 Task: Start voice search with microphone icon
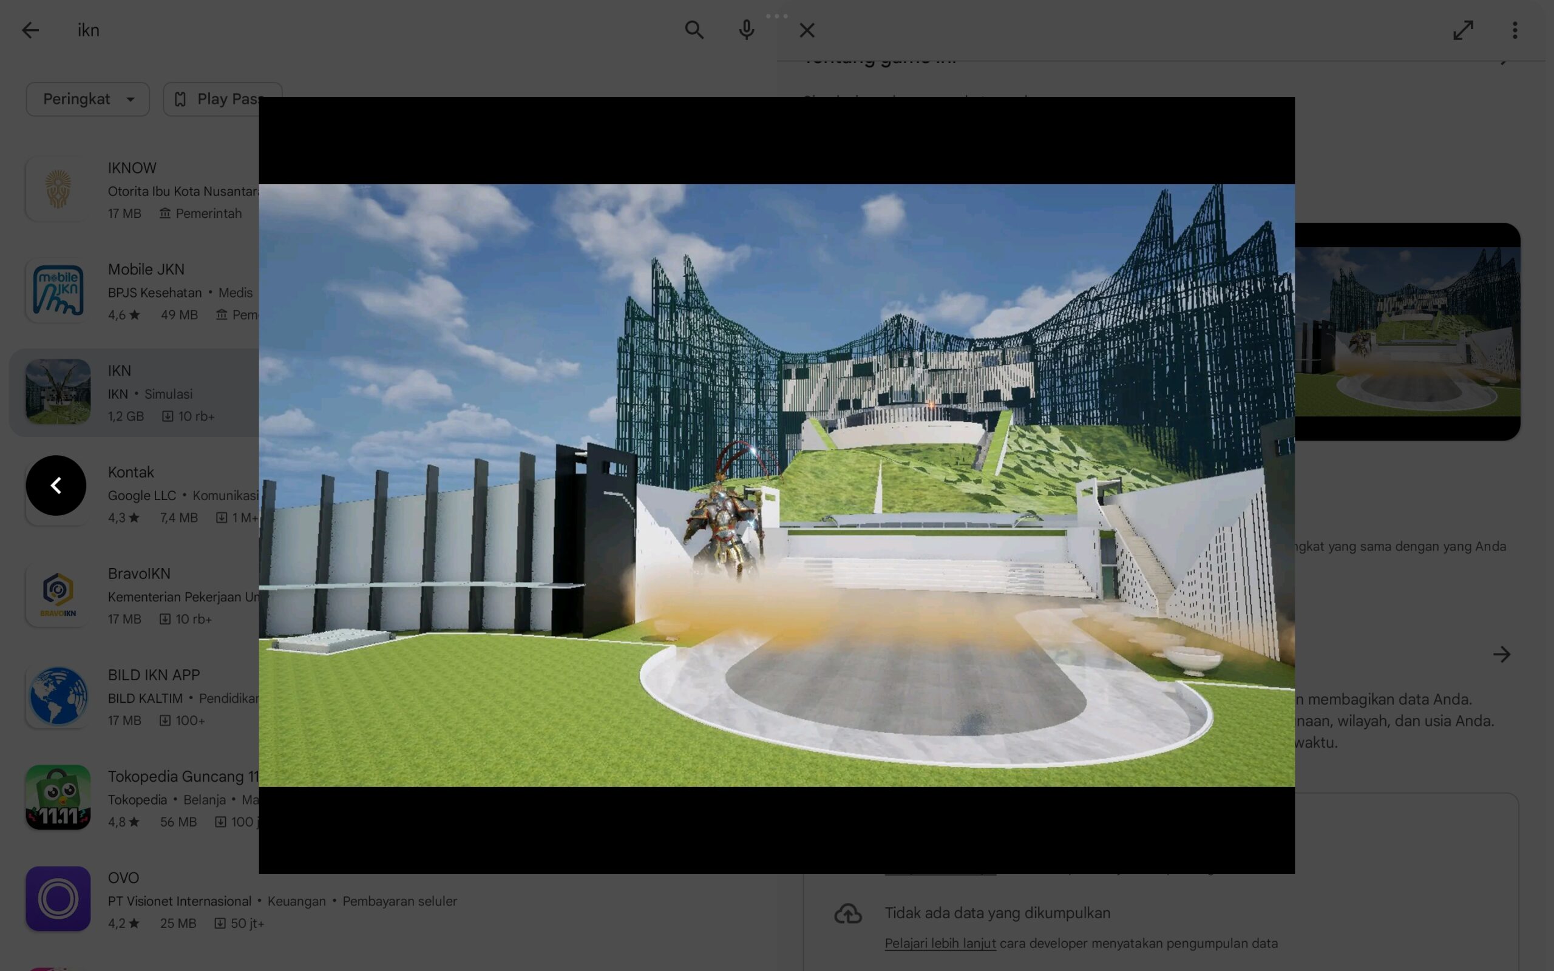tap(746, 30)
